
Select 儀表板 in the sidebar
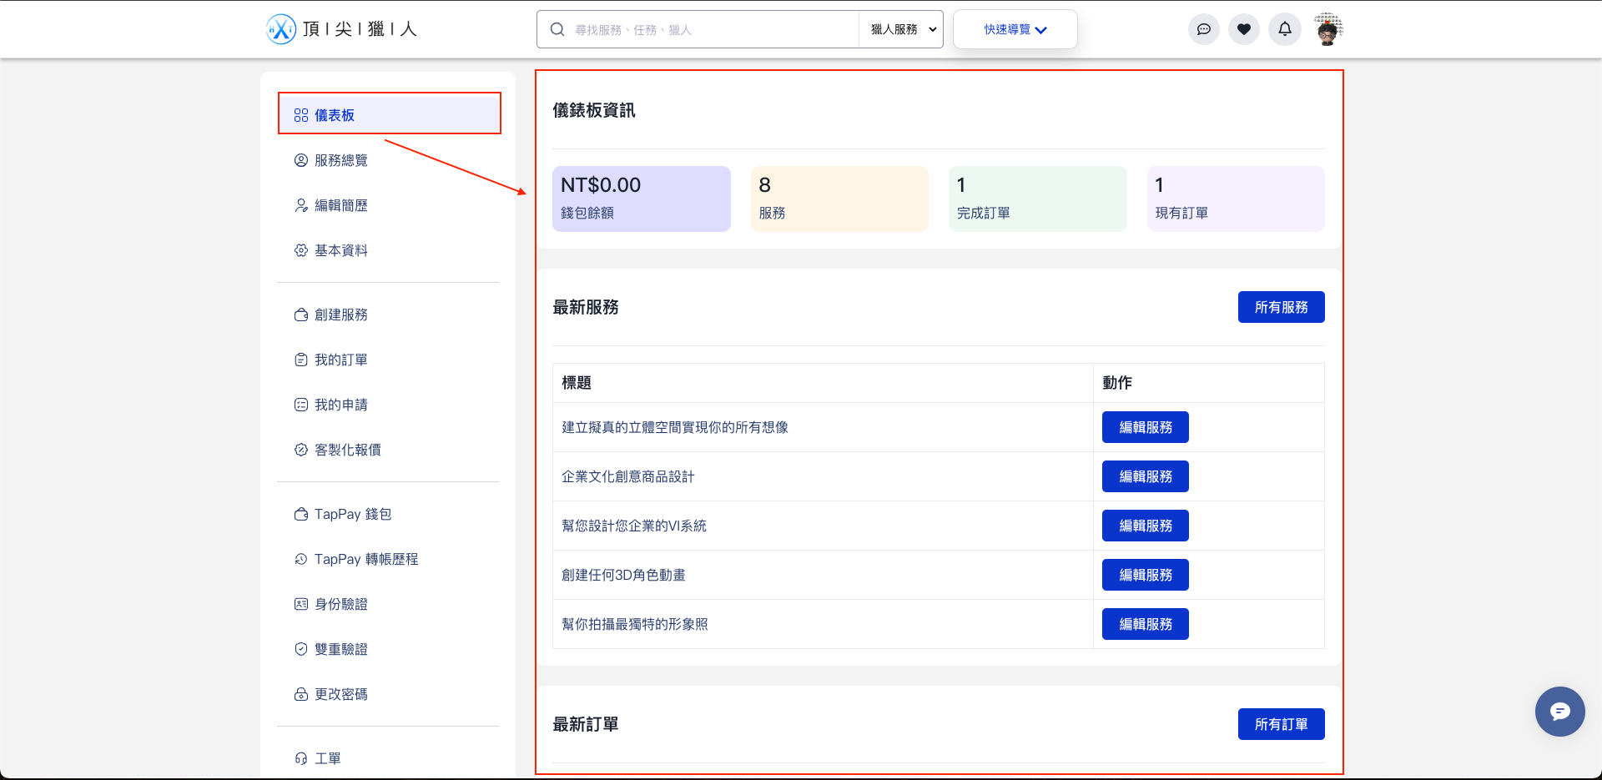335,115
